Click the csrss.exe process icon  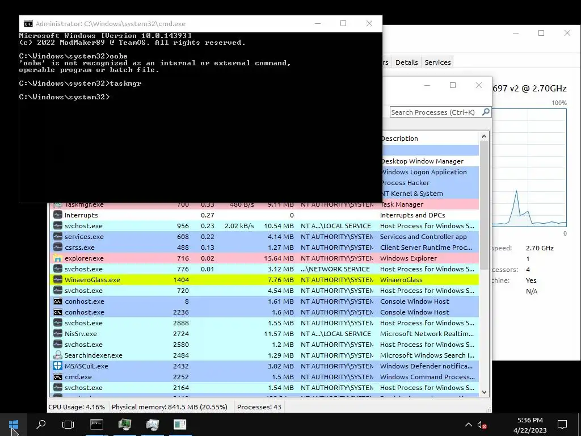[57, 248]
